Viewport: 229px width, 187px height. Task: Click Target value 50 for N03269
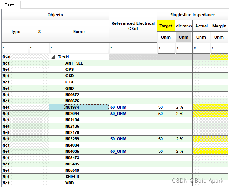point(161,139)
